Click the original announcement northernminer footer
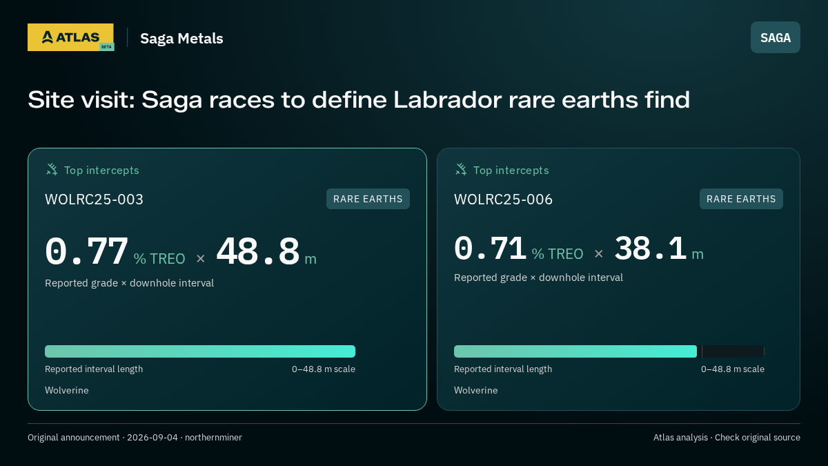Image resolution: width=828 pixels, height=466 pixels. 135,438
